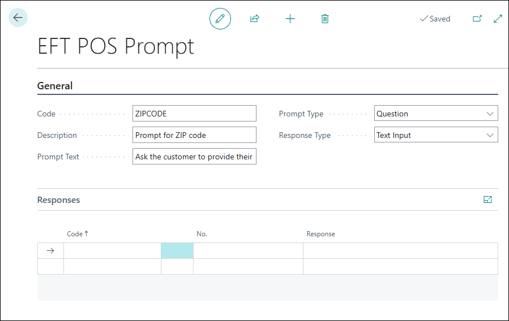
Task: Sort by the Code column header
Action: (x=77, y=234)
